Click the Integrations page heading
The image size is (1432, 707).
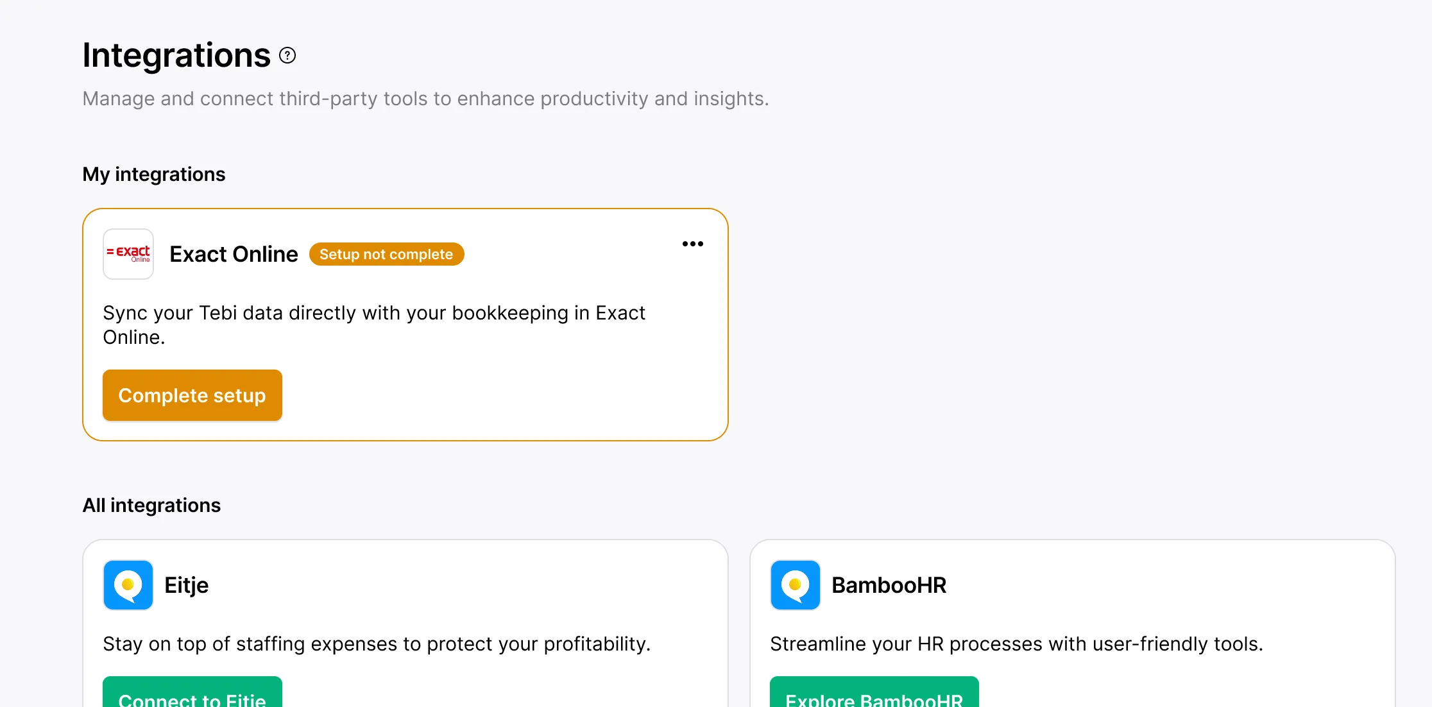(x=176, y=55)
